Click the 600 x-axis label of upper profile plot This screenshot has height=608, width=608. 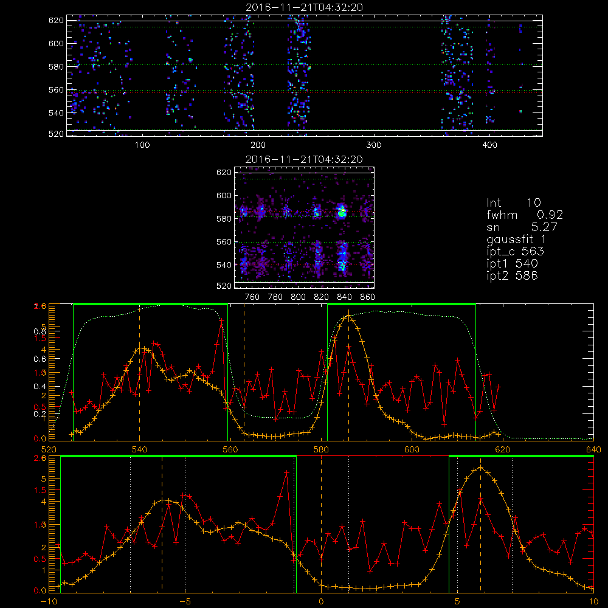[x=412, y=449]
